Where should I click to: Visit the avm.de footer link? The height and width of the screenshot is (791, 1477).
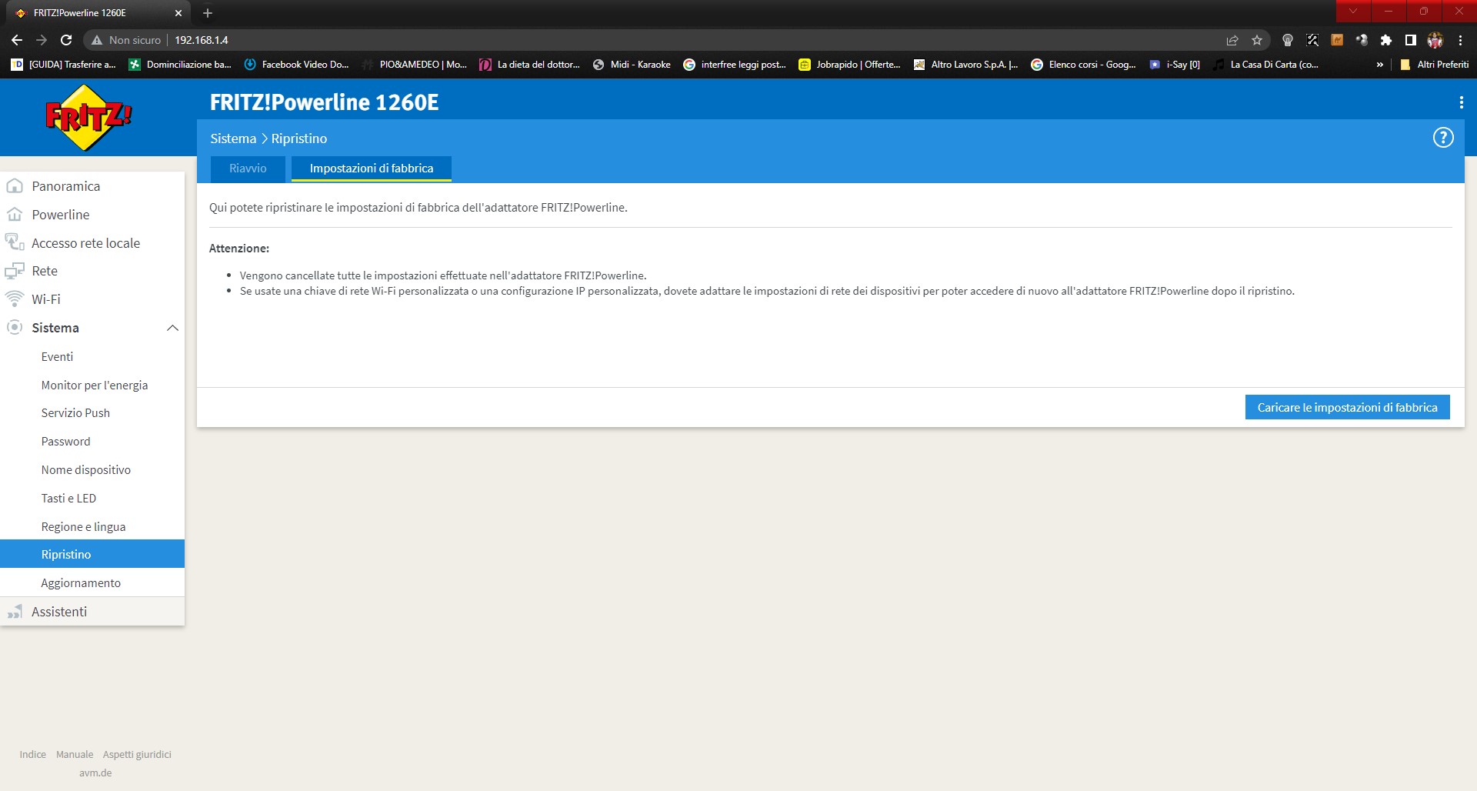95,773
